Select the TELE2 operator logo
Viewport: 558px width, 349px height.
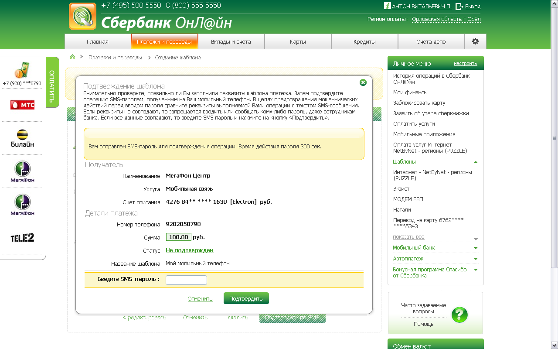tap(22, 238)
